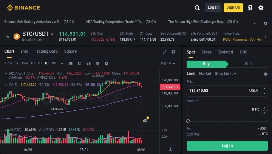This screenshot has width=272, height=154.
Task: Click the green Log In order button
Action: (227, 146)
